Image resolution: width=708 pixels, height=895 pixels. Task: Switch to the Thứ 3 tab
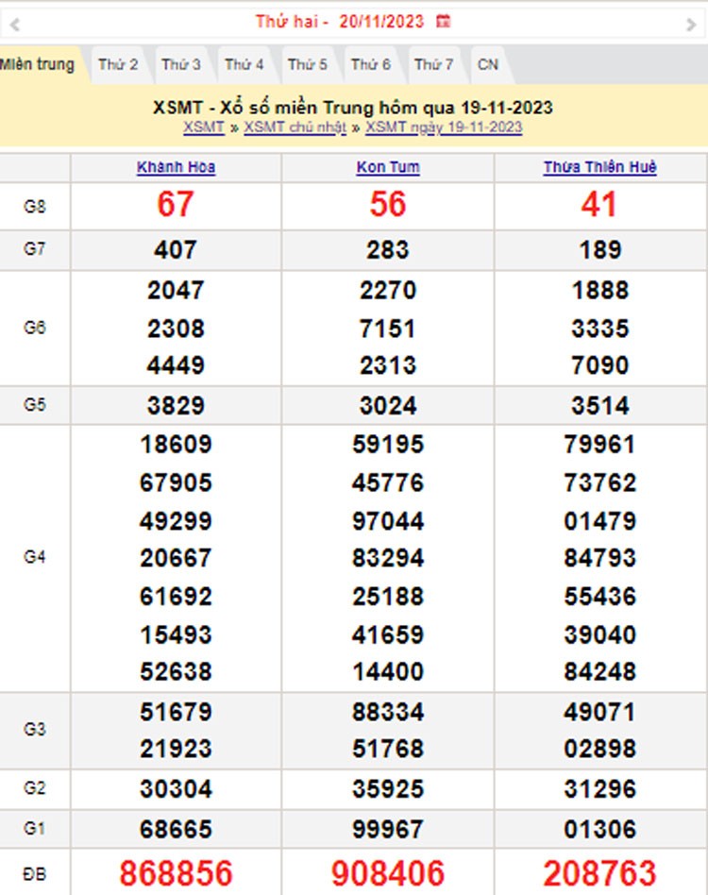click(181, 64)
